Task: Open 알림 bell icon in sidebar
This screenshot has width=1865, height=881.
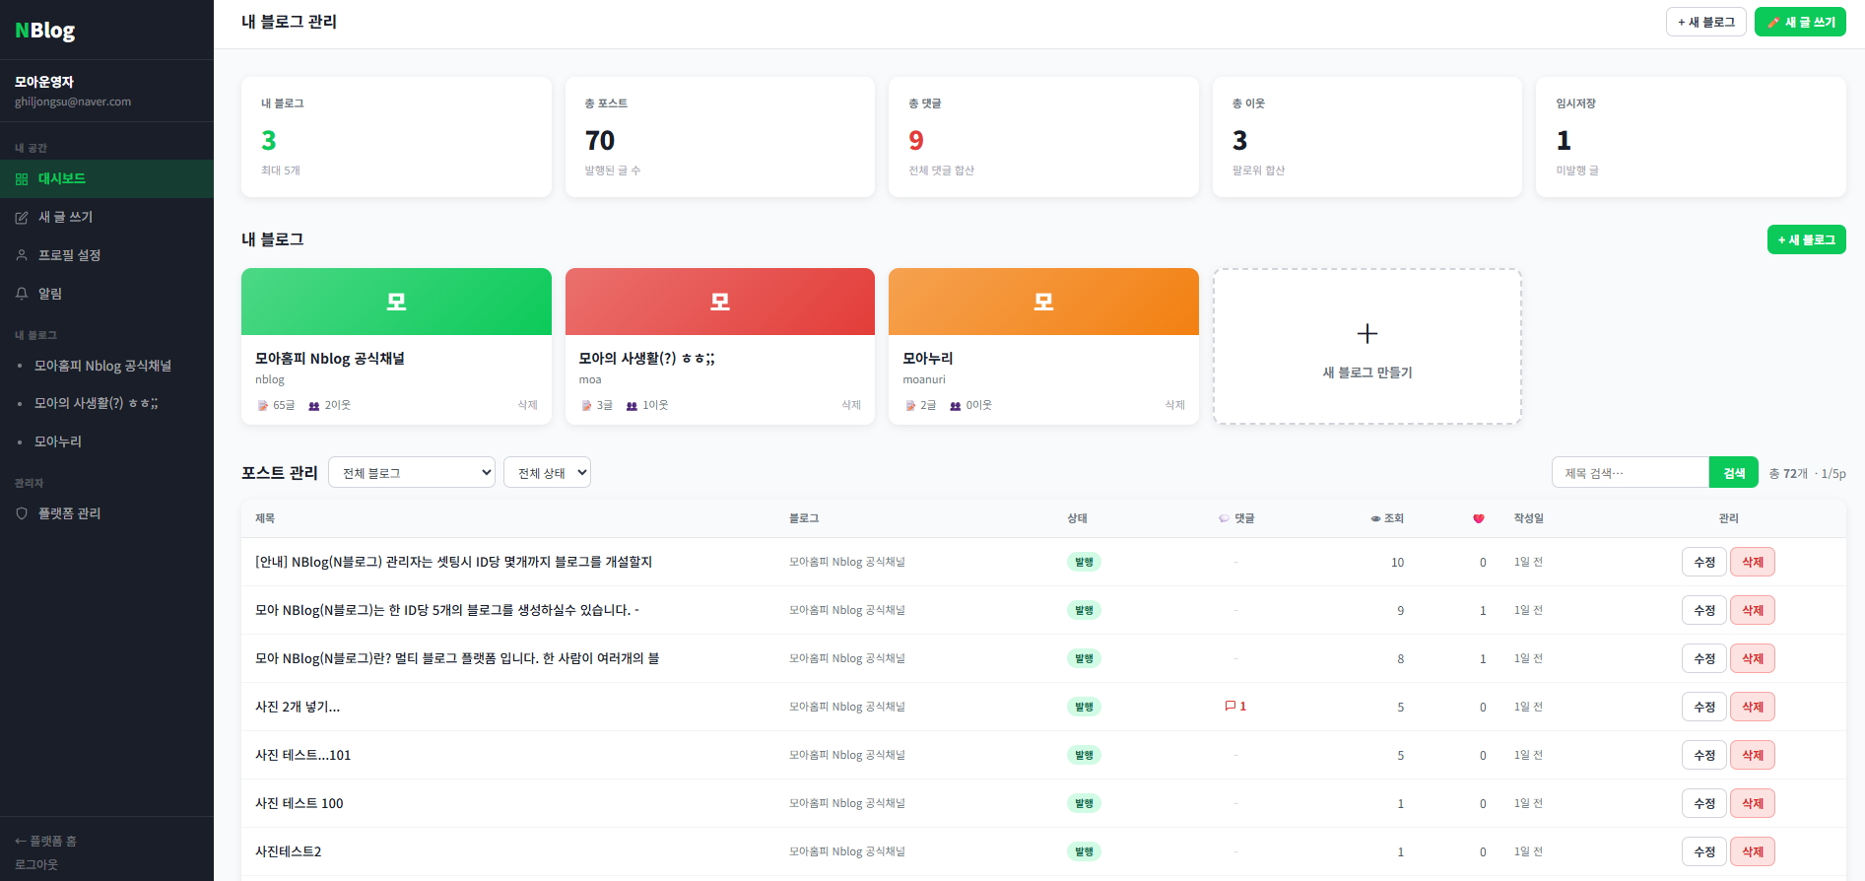Action: tap(22, 294)
